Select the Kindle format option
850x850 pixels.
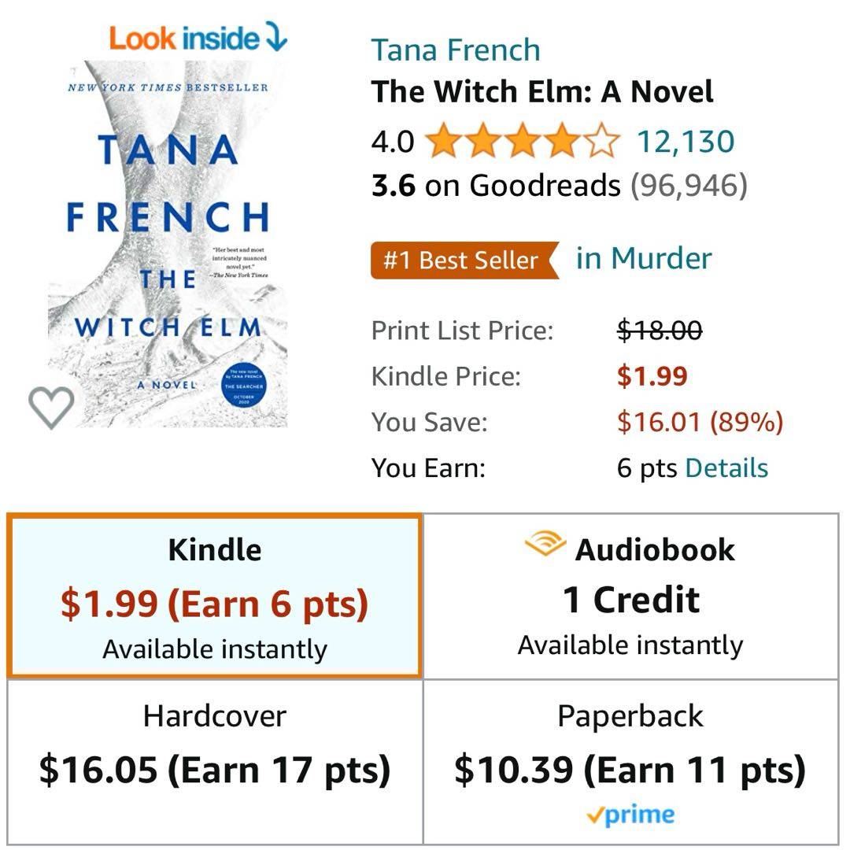(215, 596)
